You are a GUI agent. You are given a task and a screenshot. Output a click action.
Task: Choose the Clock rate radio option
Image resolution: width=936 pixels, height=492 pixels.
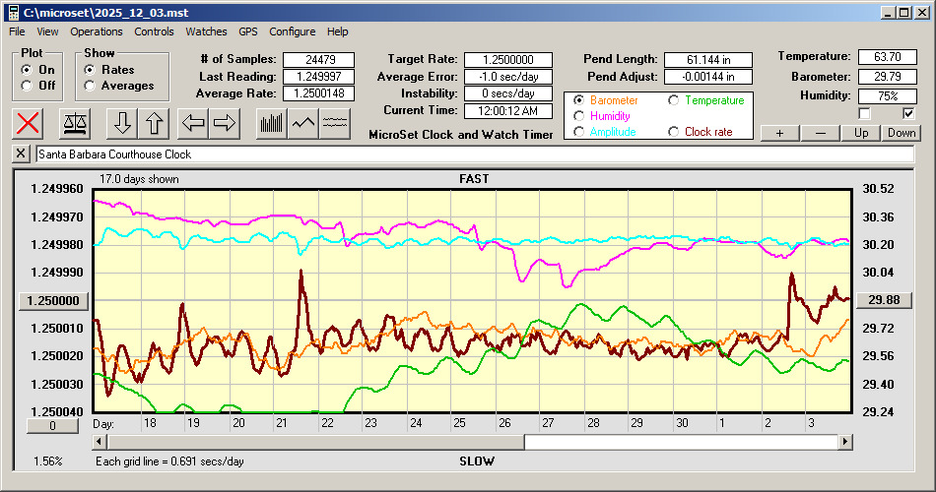[x=674, y=132]
